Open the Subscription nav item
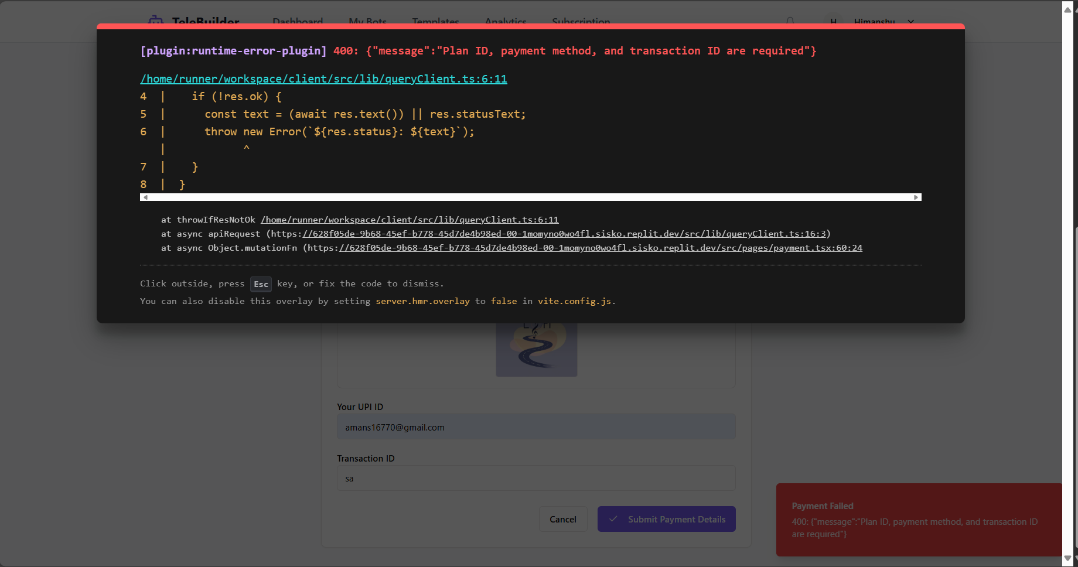The height and width of the screenshot is (567, 1078). pyautogui.click(x=581, y=22)
